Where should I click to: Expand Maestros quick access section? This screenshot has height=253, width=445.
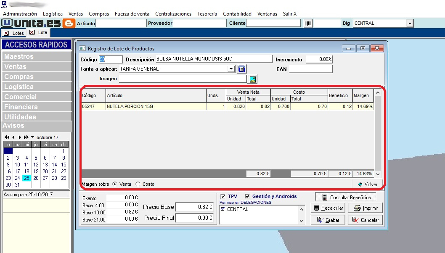coord(37,56)
